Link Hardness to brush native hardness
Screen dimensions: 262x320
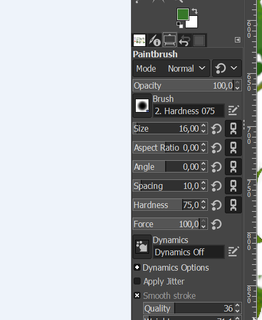click(233, 205)
